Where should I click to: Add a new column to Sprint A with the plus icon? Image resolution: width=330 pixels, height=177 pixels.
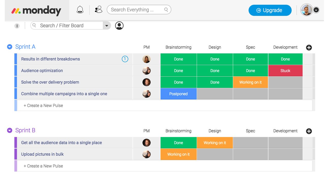click(309, 47)
